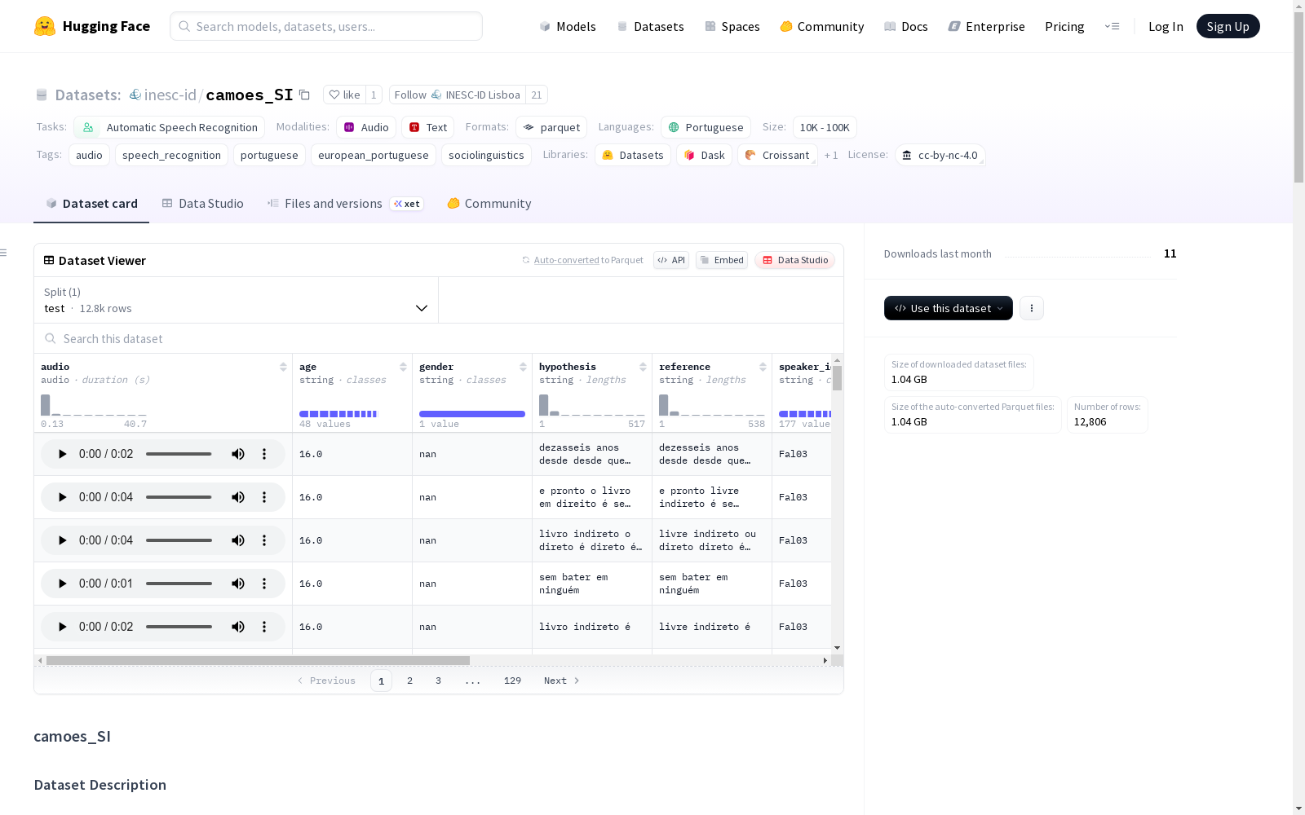This screenshot has height=815, width=1305.
Task: Play audio in the 'e pronto o livro' row
Action: (62, 497)
